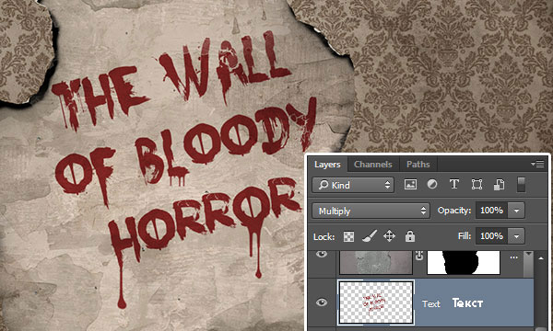This screenshot has width=553, height=331.
Task: Lock image pixels brush icon
Action: pyautogui.click(x=370, y=236)
